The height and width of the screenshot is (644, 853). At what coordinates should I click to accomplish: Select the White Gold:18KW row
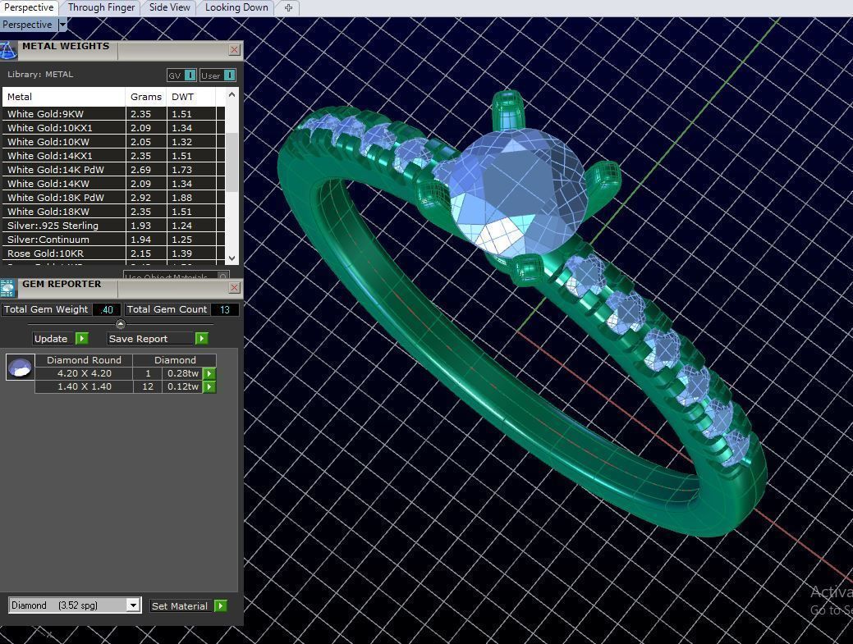point(113,212)
